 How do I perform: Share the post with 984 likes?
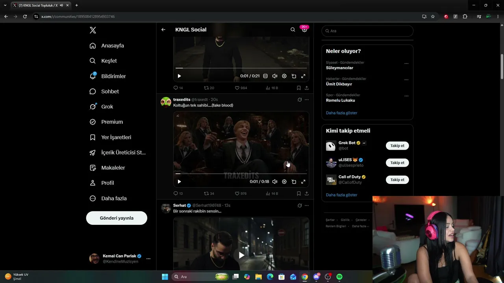[307, 88]
